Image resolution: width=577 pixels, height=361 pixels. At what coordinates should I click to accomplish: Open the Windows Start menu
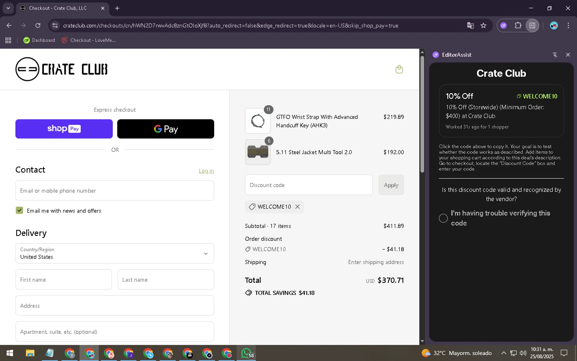tap(10, 353)
